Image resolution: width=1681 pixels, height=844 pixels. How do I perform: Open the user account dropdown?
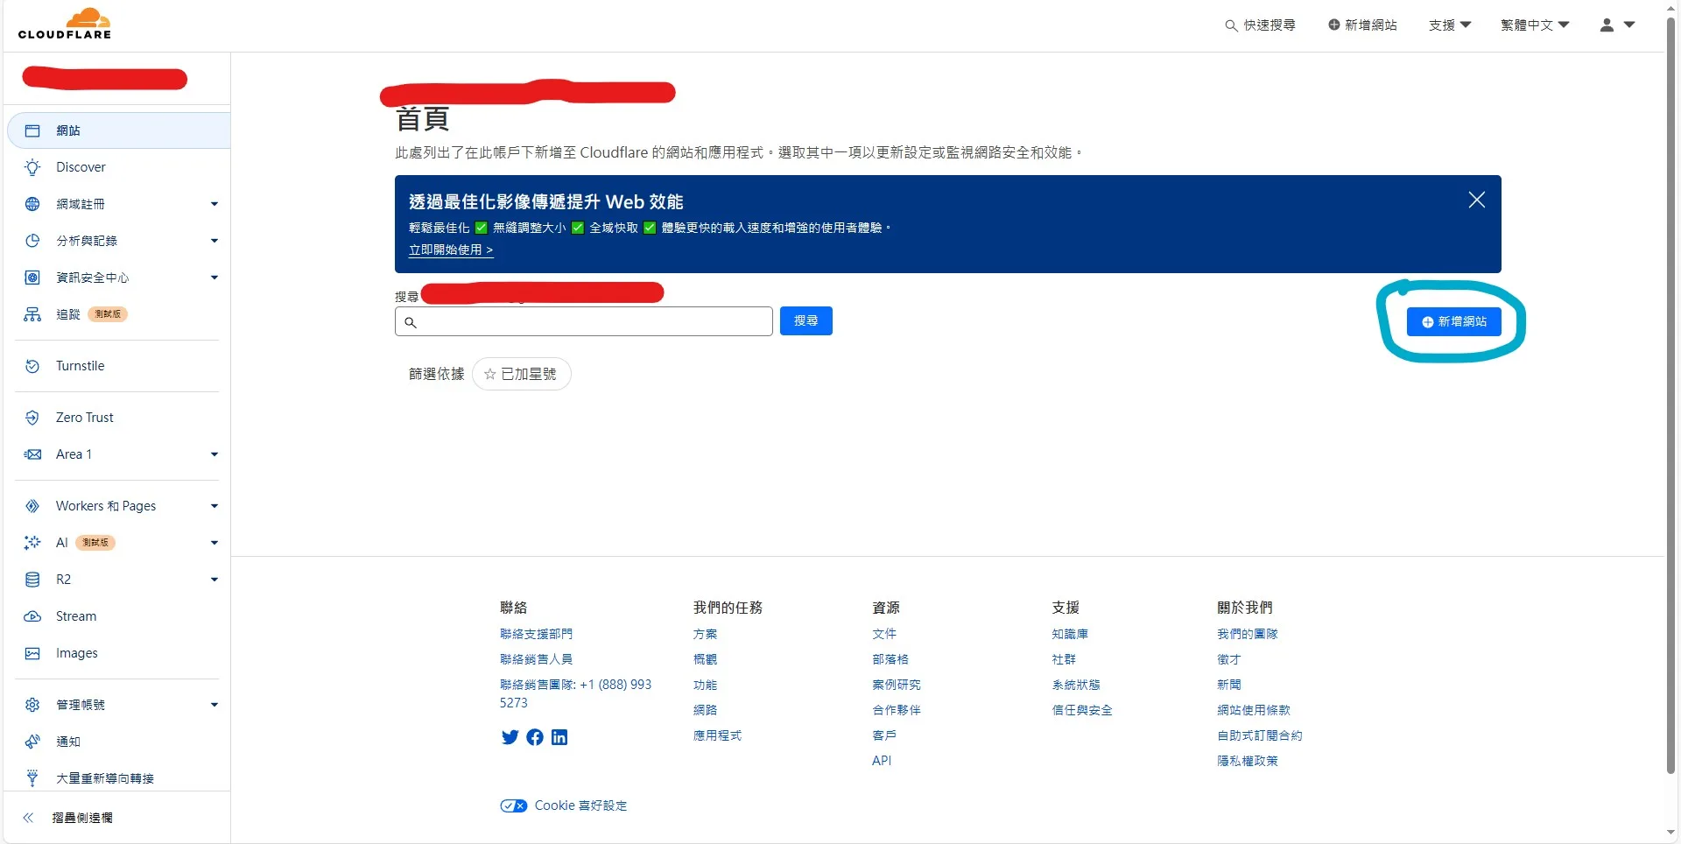[x=1617, y=25]
